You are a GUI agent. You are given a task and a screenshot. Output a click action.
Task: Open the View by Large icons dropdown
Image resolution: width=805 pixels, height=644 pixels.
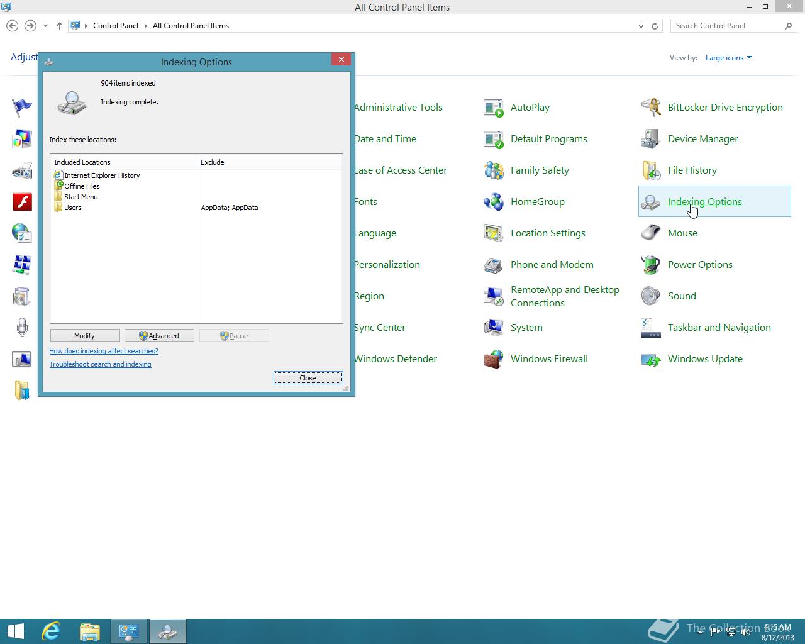[x=728, y=58]
